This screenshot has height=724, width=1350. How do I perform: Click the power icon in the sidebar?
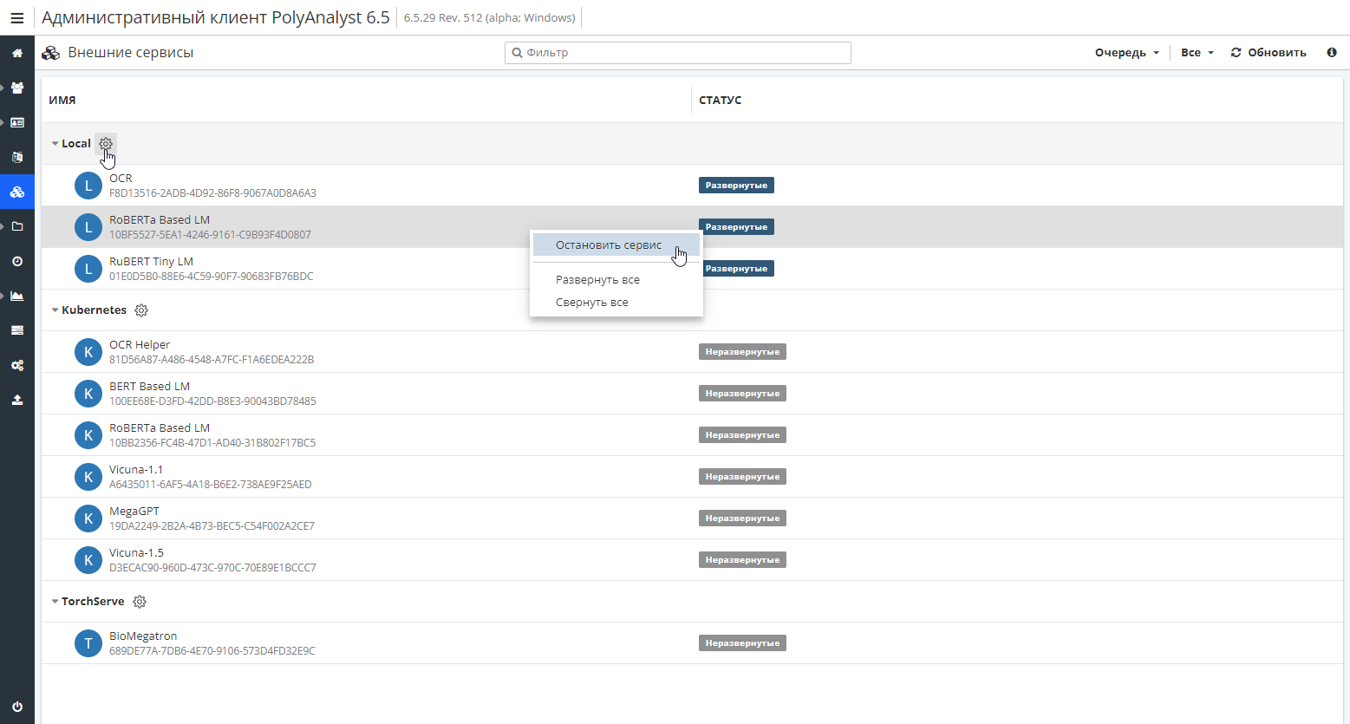point(16,706)
